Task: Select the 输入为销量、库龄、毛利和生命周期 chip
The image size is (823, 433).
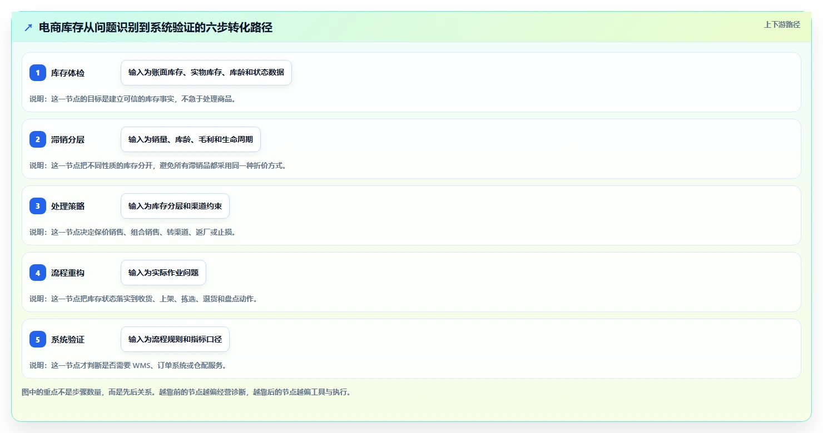Action: click(x=191, y=139)
